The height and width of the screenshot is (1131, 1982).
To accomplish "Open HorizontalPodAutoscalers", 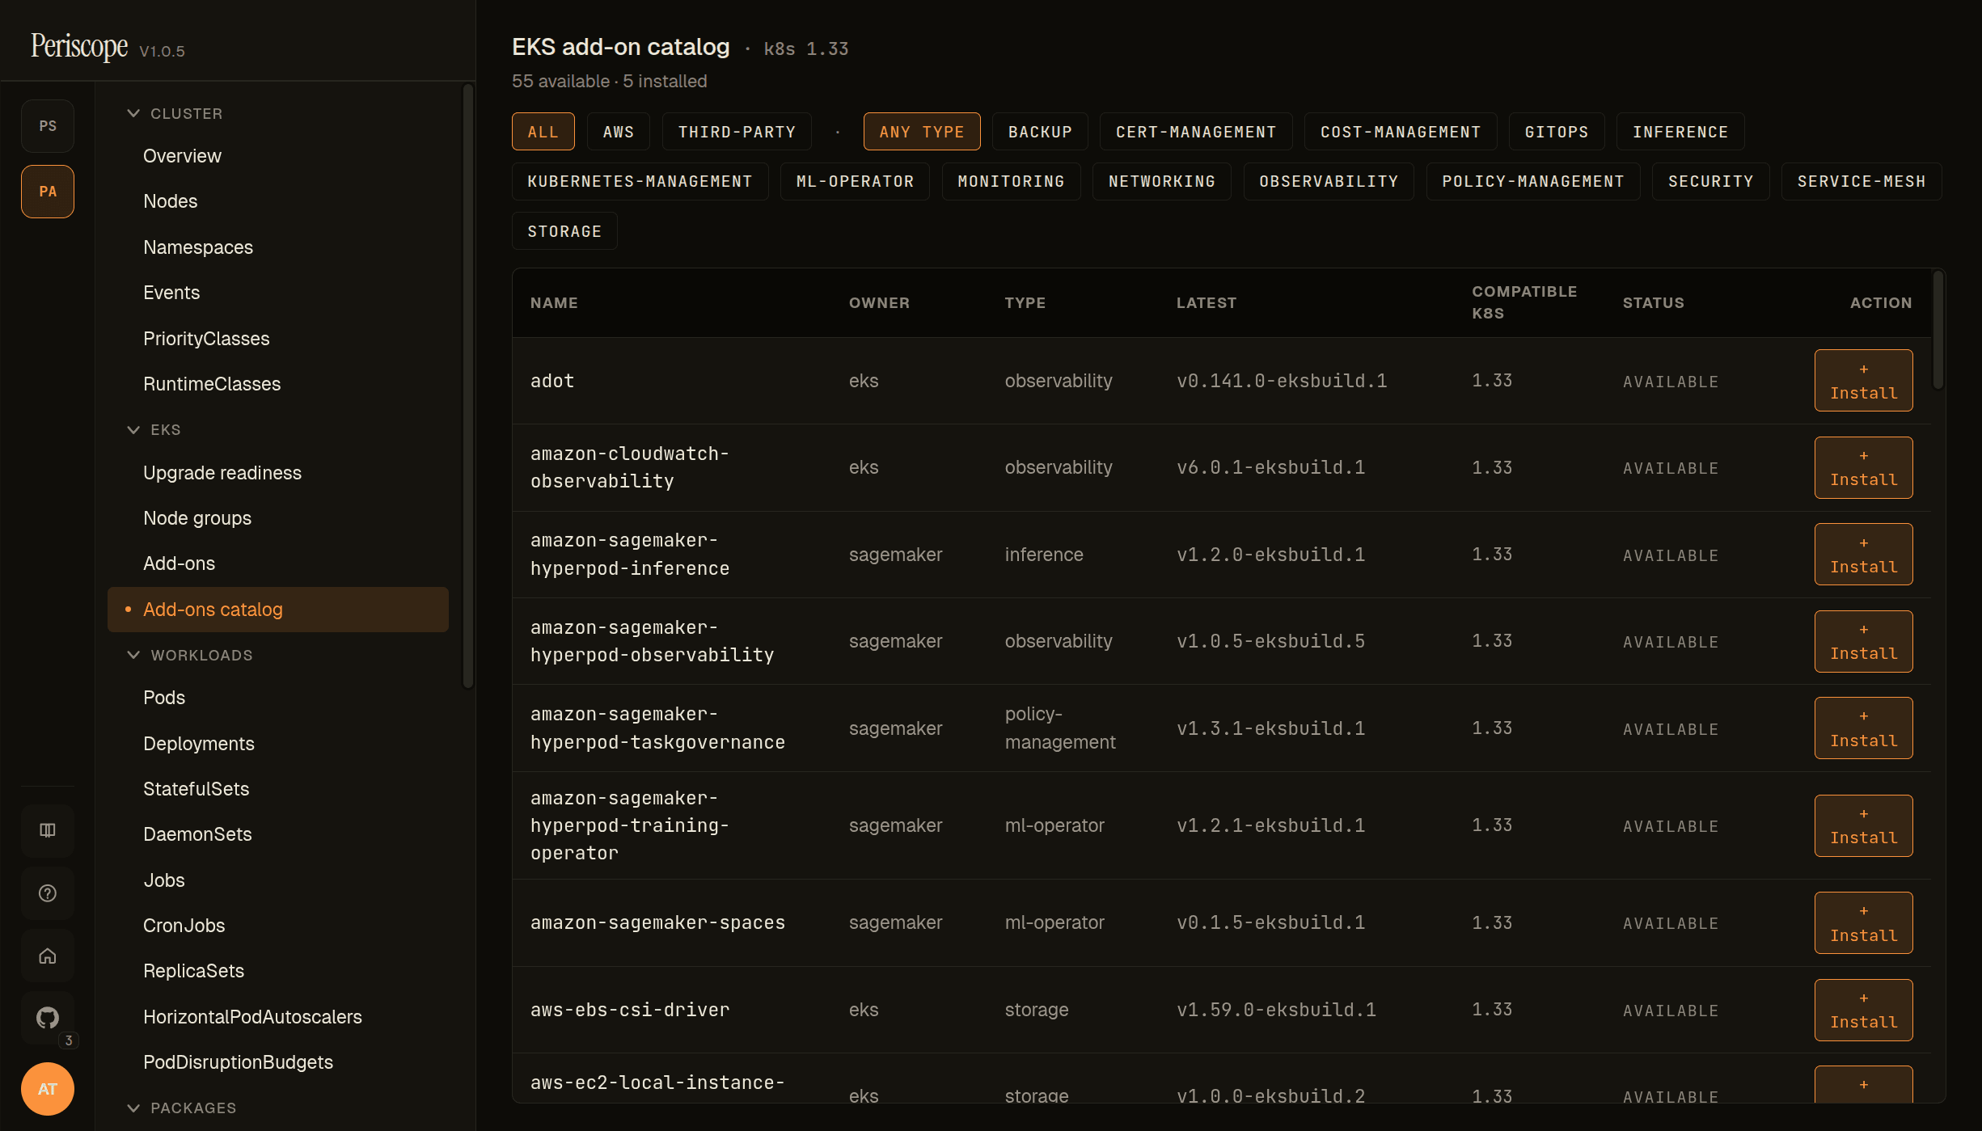I will [278, 1017].
